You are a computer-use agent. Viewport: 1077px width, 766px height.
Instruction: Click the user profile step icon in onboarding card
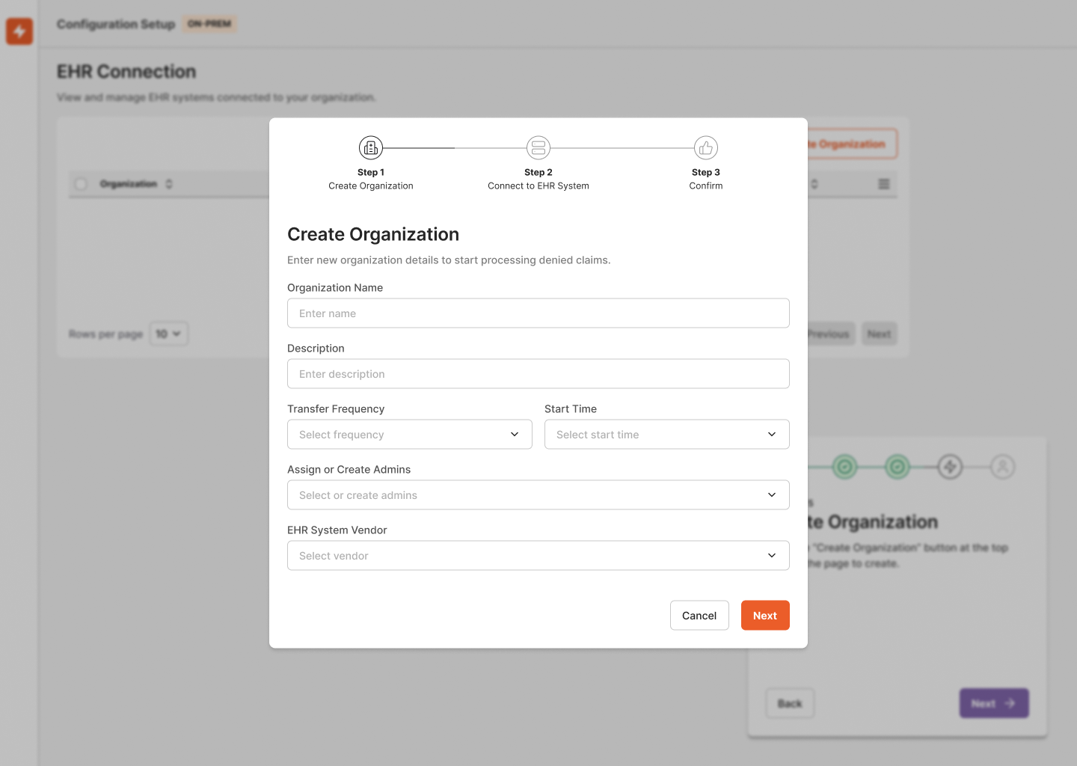click(x=1003, y=466)
